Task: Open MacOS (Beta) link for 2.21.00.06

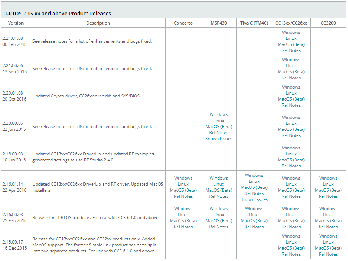Action: [291, 72]
